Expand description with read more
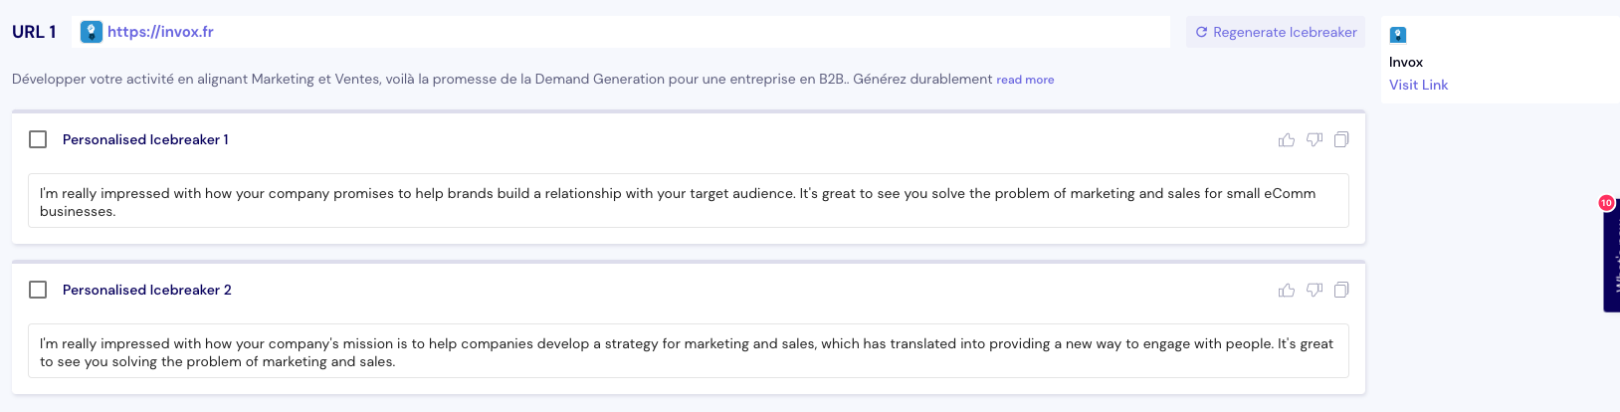The width and height of the screenshot is (1620, 412). (1025, 80)
